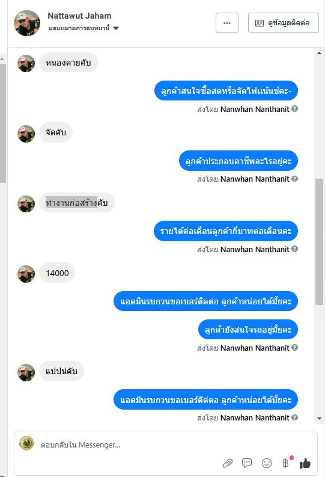The image size is (325, 477).
Task: Select the 14000 message bubble
Action: [x=57, y=273]
